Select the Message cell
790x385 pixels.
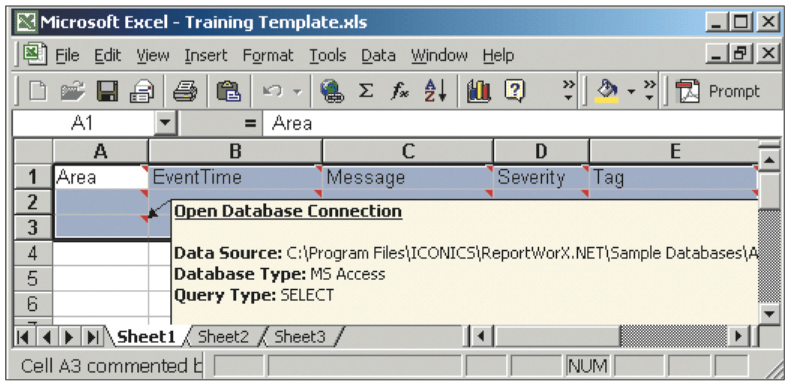point(408,178)
